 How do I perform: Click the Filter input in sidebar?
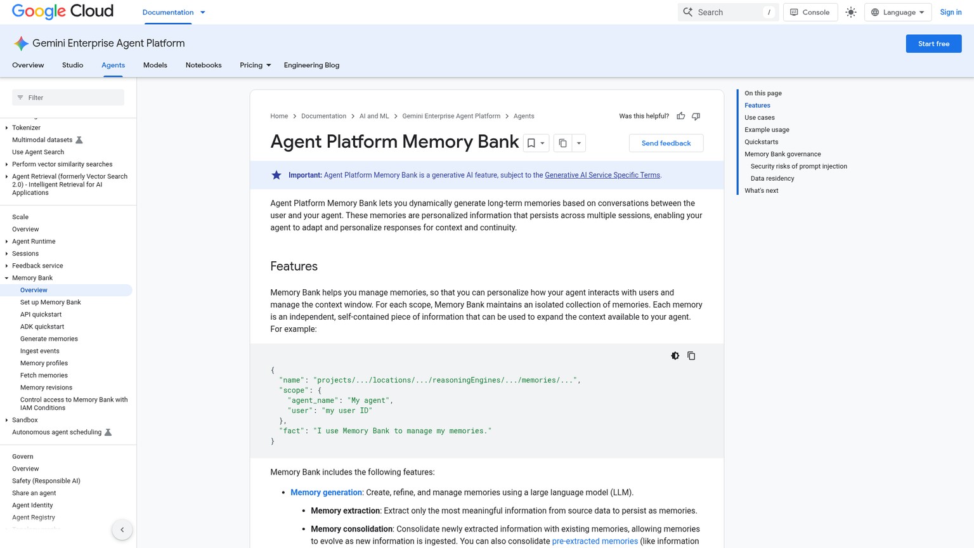(x=68, y=98)
